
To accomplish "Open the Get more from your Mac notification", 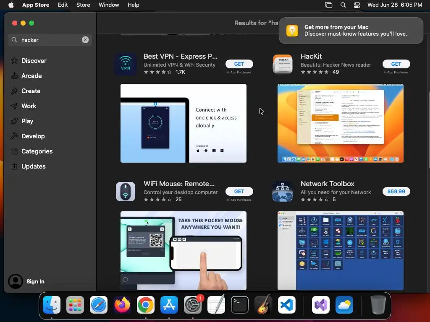I will point(351,30).
